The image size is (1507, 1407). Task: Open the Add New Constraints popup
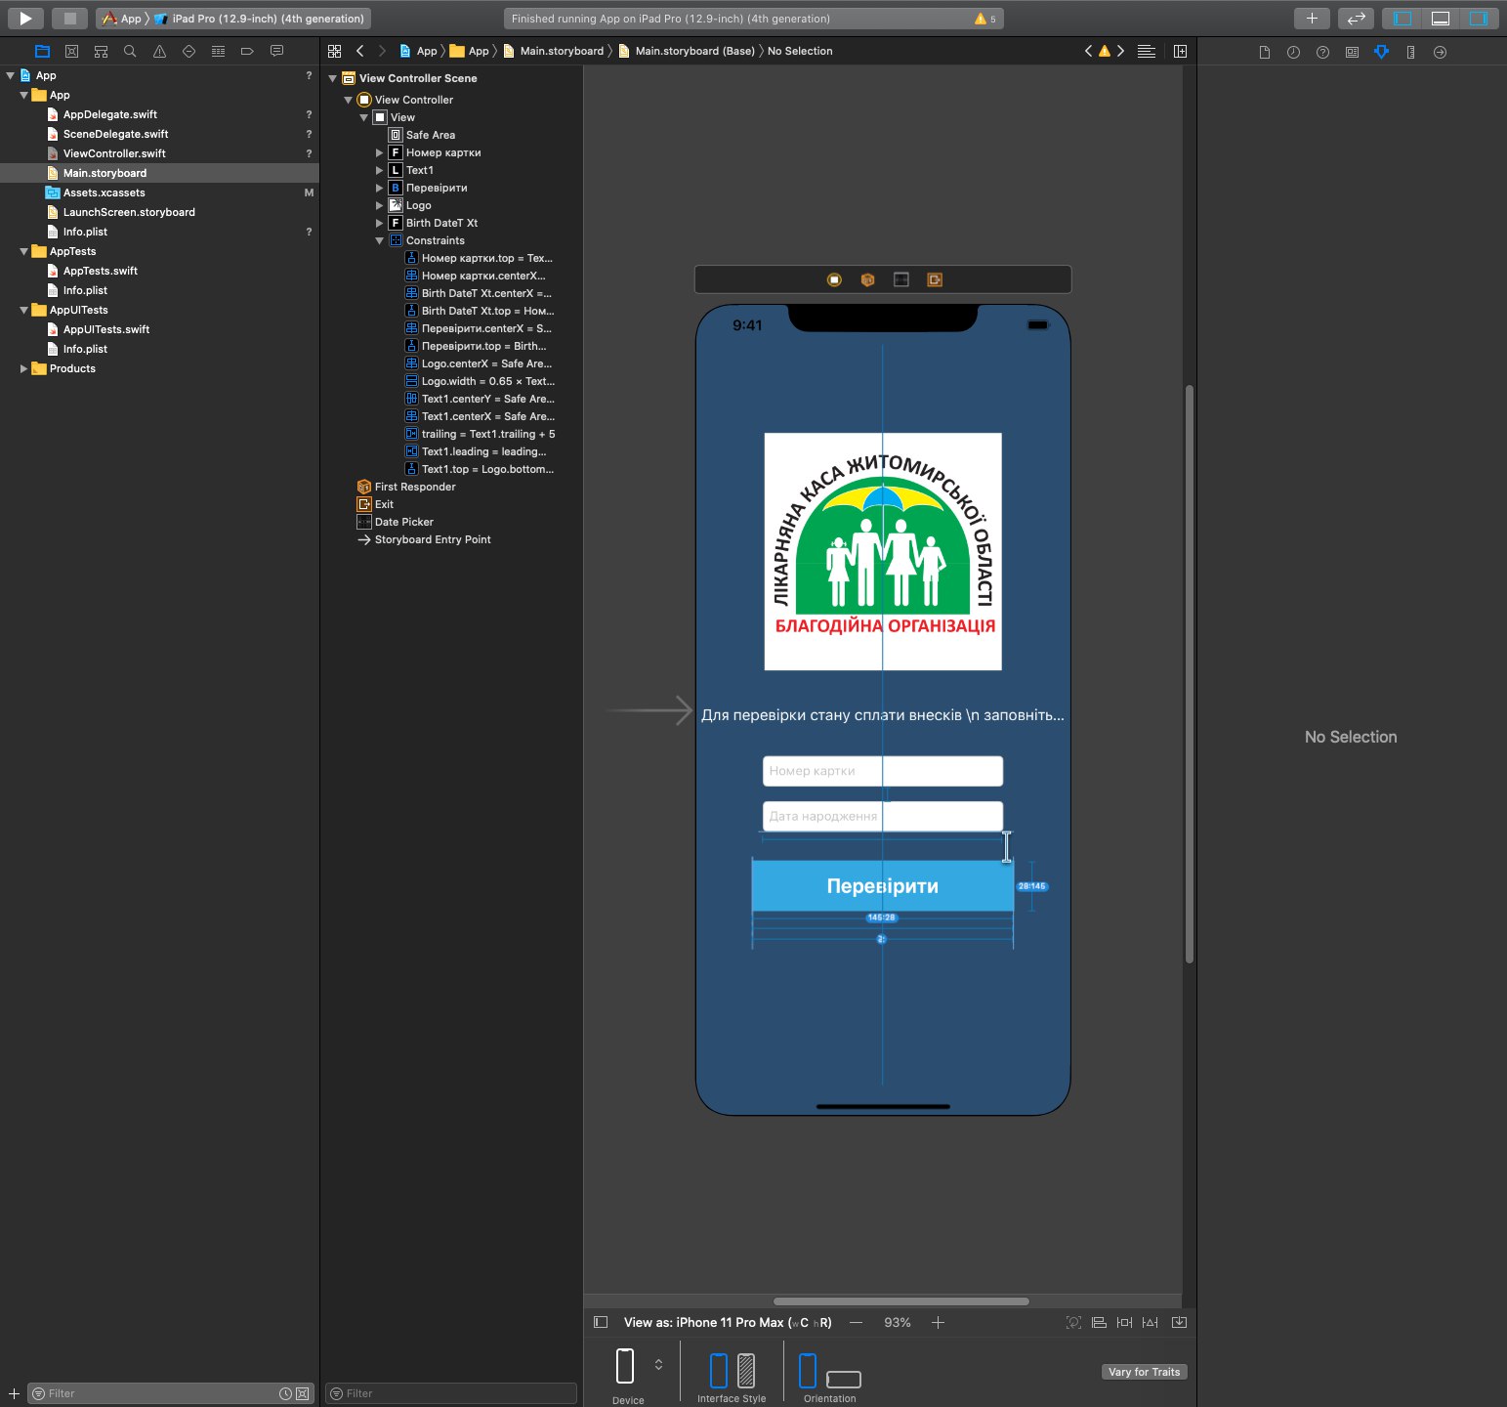pyautogui.click(x=1125, y=1322)
